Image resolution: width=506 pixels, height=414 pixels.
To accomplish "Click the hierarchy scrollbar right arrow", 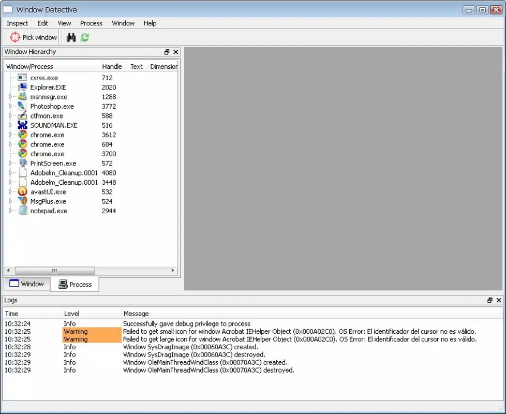I will coord(173,271).
